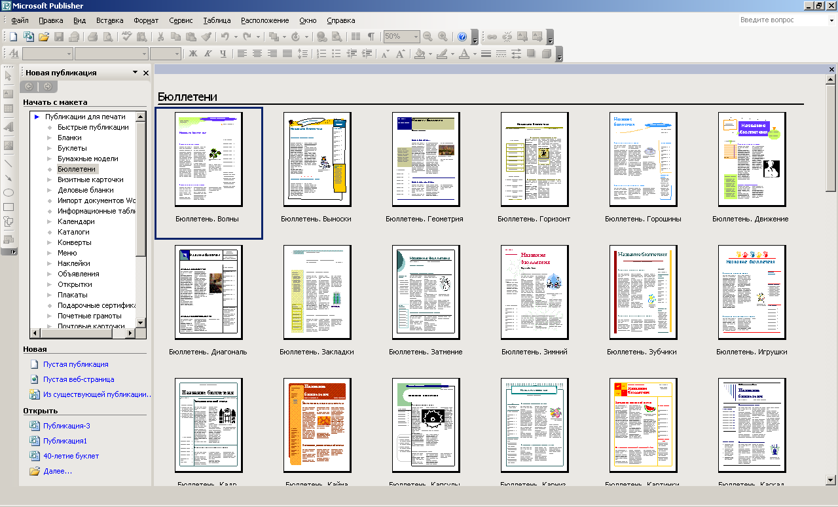
Task: Click the New publication toolbar icon
Action: tap(13, 37)
